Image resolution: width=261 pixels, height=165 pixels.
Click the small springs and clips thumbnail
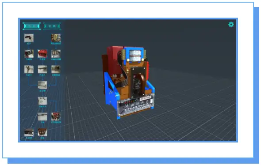pyautogui.click(x=42, y=101)
